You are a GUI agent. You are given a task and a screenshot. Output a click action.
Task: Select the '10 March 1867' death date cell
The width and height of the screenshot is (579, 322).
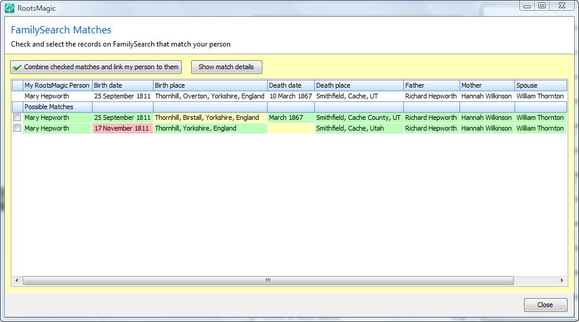(x=291, y=96)
